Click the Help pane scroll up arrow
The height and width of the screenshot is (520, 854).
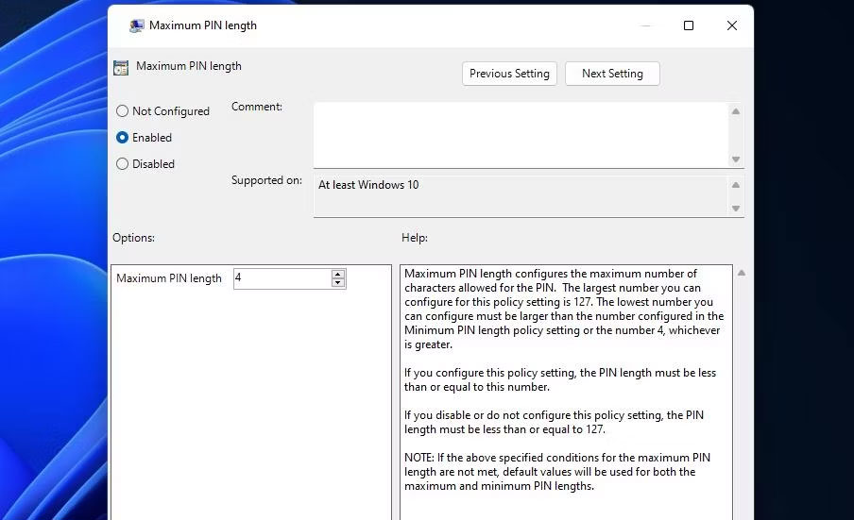742,274
